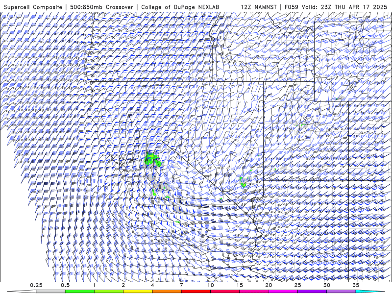Select the hot pink 15–20 color bar segment
The width and height of the screenshot is (392, 294).
click(254, 292)
